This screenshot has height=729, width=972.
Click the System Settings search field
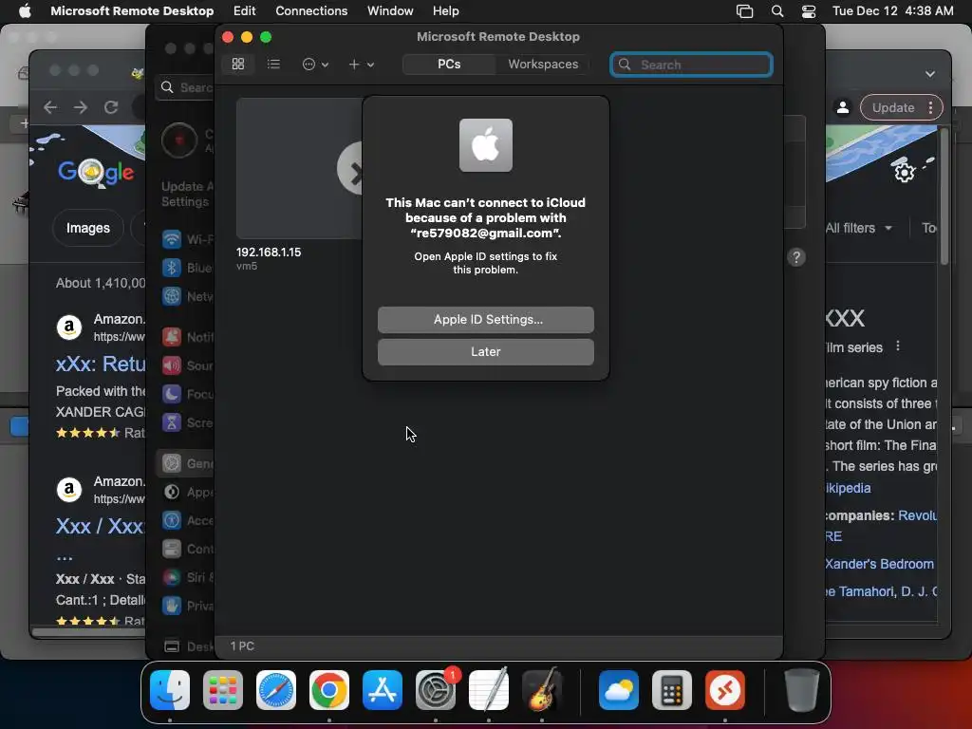[x=185, y=87]
